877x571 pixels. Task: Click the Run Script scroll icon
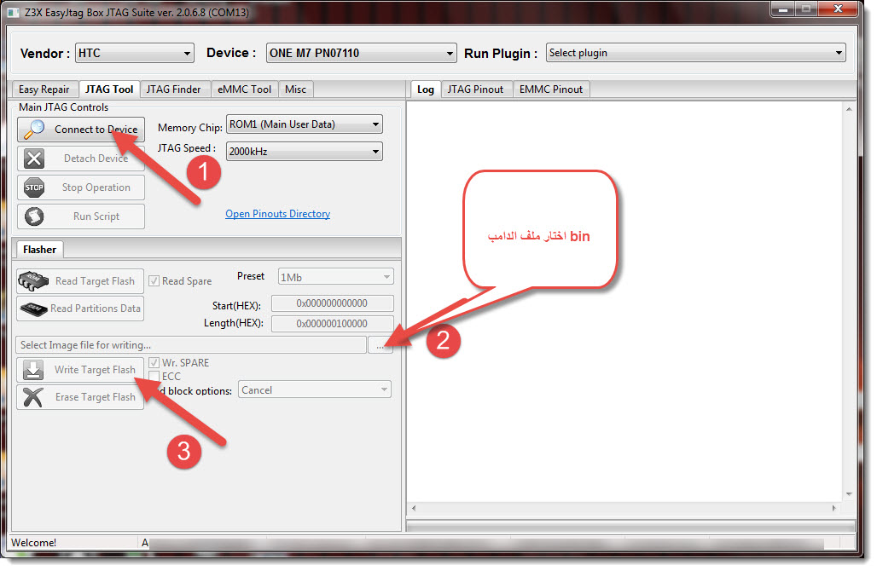coord(34,216)
